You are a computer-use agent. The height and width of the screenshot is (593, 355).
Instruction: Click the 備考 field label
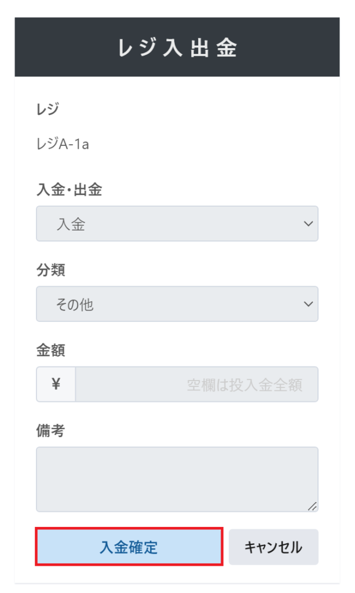click(x=50, y=431)
